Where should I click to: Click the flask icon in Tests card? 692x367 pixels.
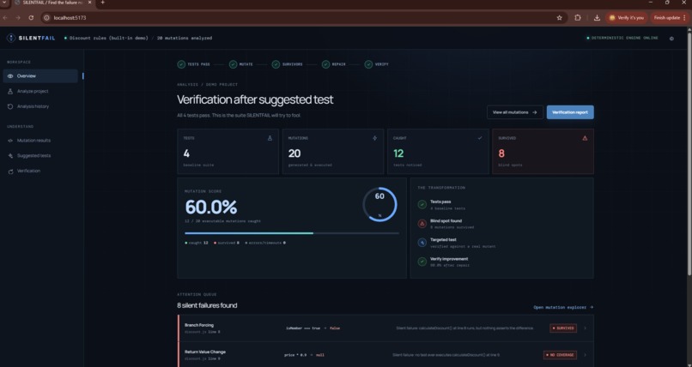270,138
